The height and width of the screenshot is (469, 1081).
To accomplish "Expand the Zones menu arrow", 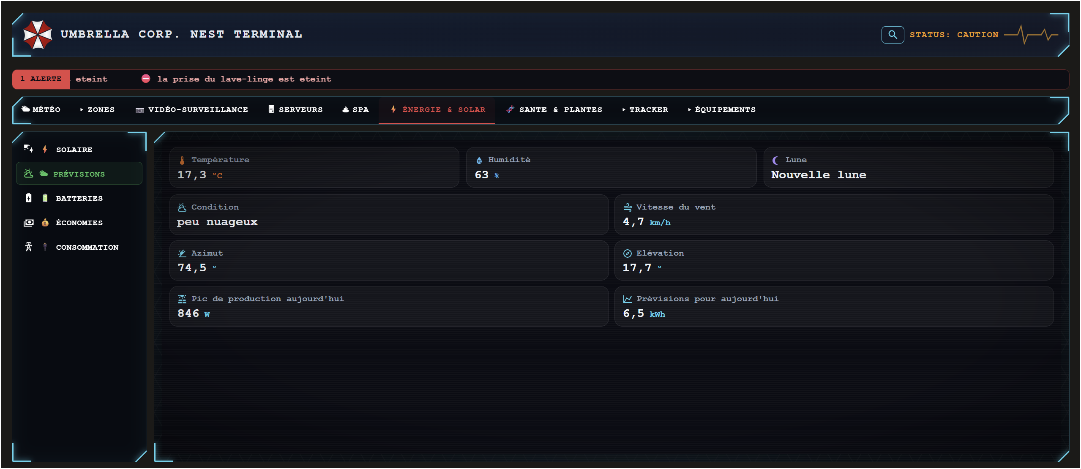I will [x=82, y=109].
